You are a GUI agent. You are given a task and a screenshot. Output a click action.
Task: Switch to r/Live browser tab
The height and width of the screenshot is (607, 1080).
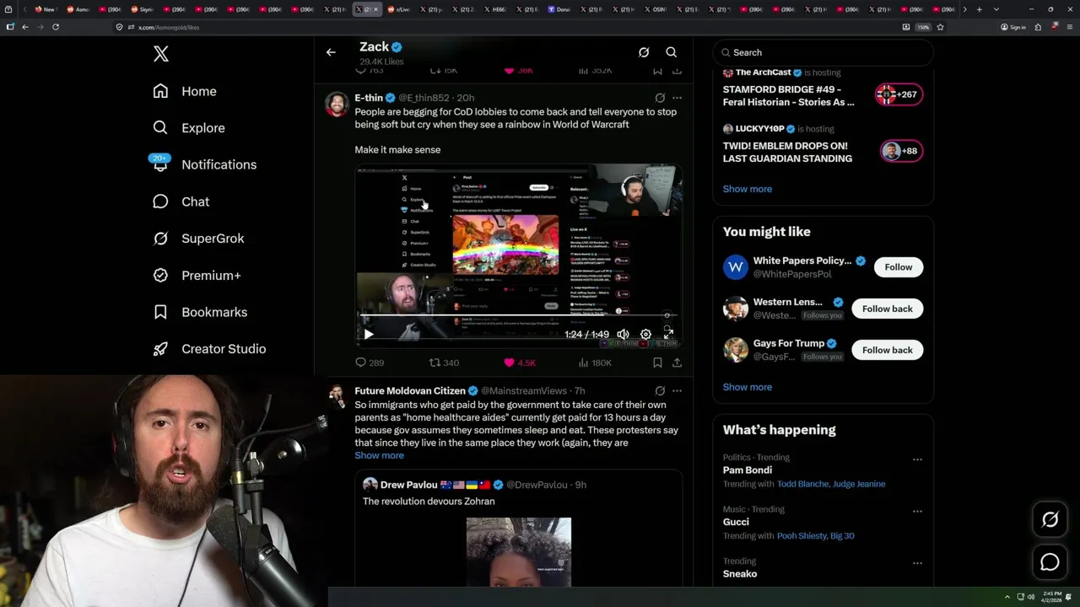coord(399,9)
